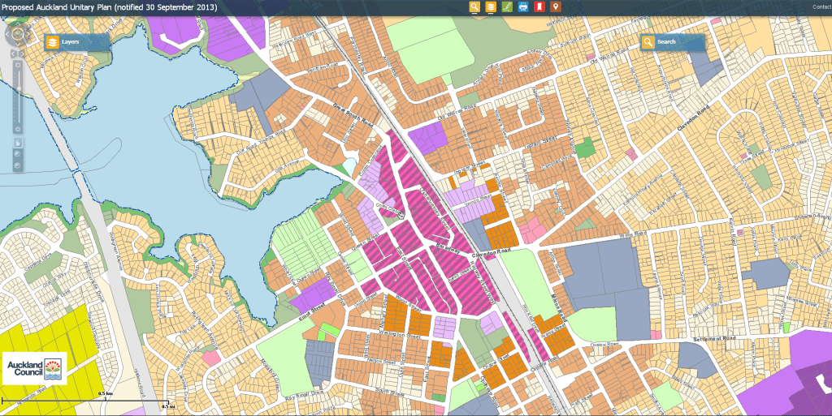Activate the hand pan tool on the map
This screenshot has width=832, height=416.
point(18,143)
